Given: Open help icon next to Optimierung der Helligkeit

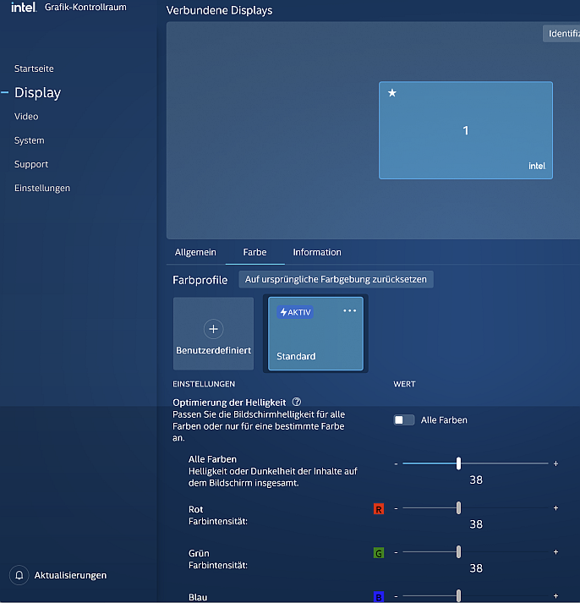Looking at the screenshot, I should pos(297,402).
